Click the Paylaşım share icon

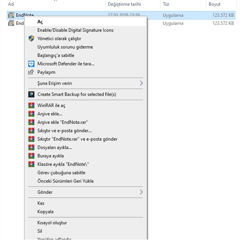(x=31, y=72)
